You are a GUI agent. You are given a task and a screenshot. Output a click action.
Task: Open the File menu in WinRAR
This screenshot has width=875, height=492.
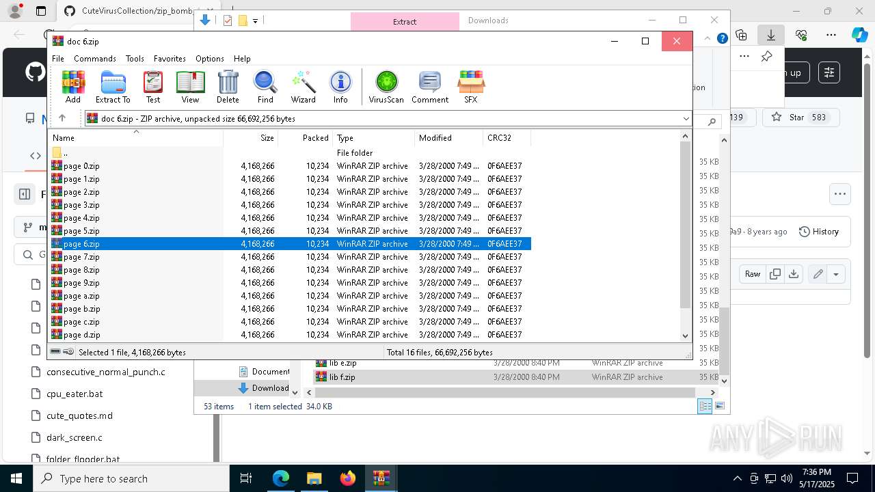coord(58,59)
